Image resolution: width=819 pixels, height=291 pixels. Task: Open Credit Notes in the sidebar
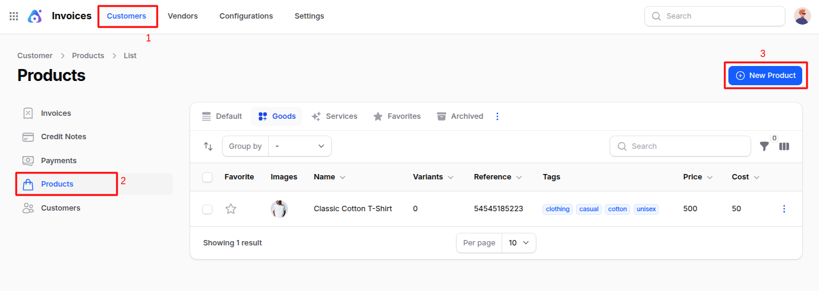[x=63, y=137]
